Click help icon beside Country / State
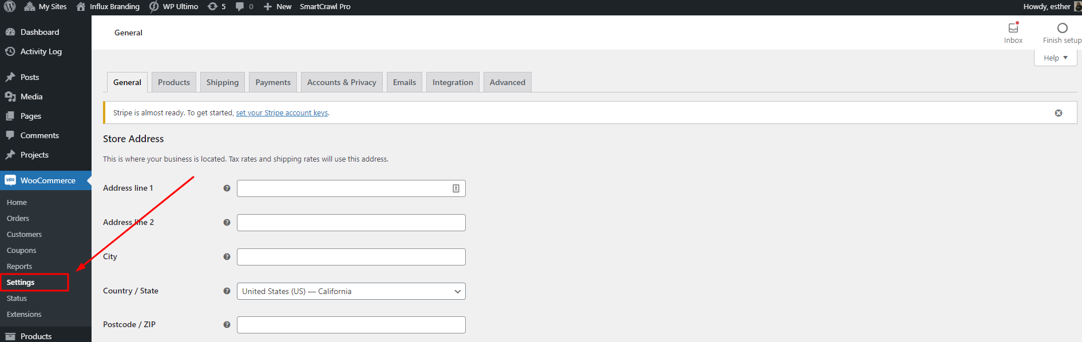1082x342 pixels. point(227,291)
